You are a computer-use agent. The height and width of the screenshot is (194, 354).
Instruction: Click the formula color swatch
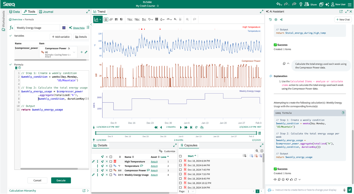(64, 28)
